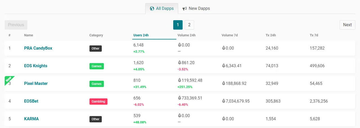
Task: Sort by the Volume 24h column
Action: [x=186, y=35]
